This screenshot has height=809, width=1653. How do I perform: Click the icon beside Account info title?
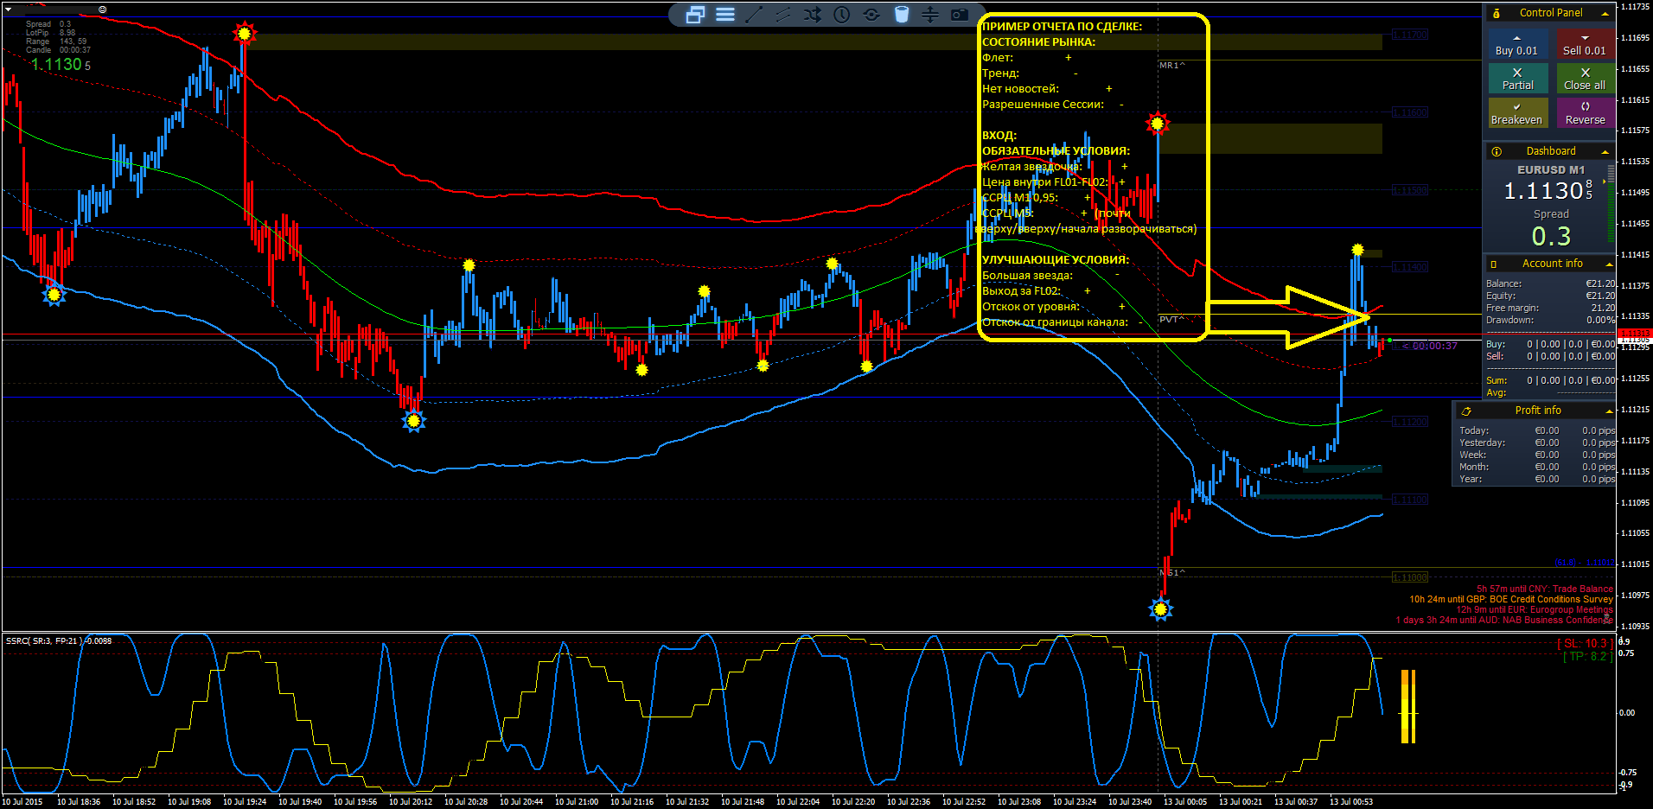point(1494,264)
